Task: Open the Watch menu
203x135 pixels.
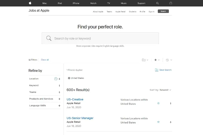Action: [93, 3]
